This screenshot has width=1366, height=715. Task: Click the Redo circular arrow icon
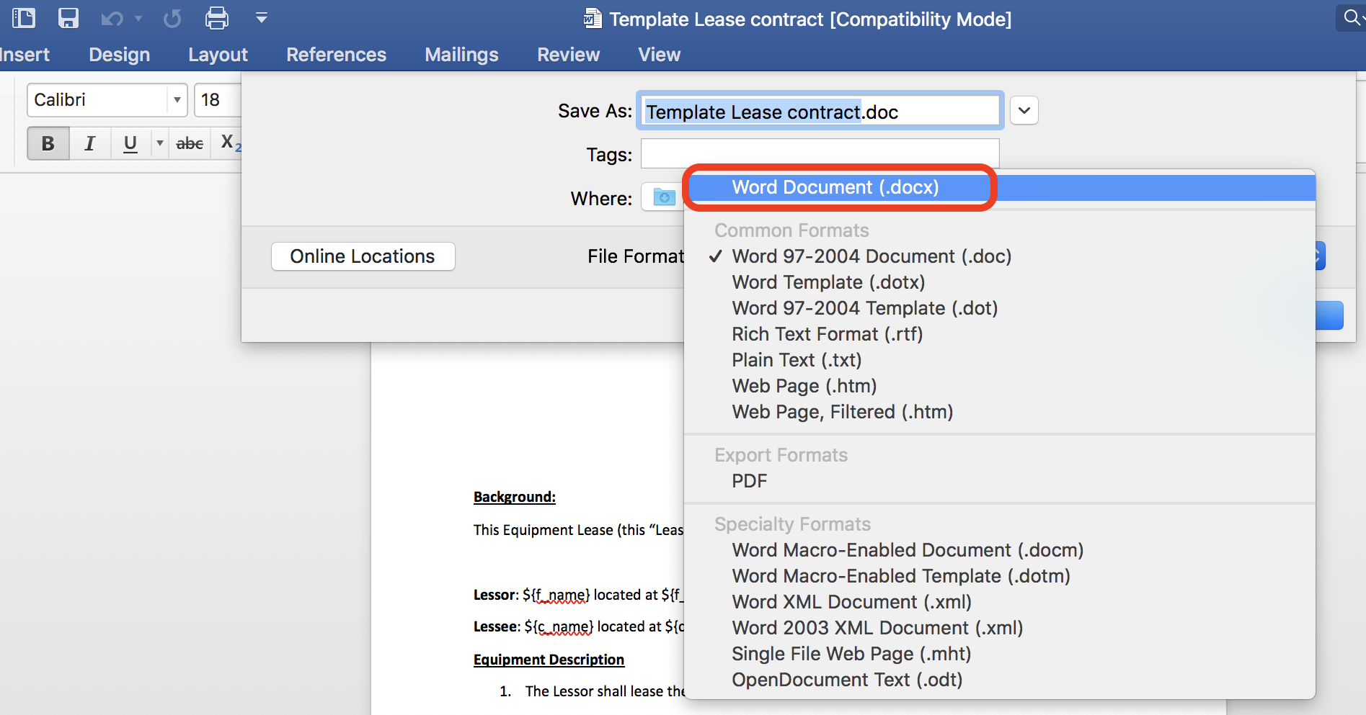point(172,19)
